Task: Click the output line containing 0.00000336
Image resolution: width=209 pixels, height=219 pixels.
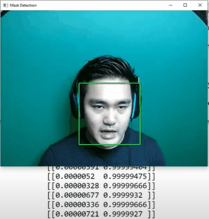Action: tap(101, 205)
